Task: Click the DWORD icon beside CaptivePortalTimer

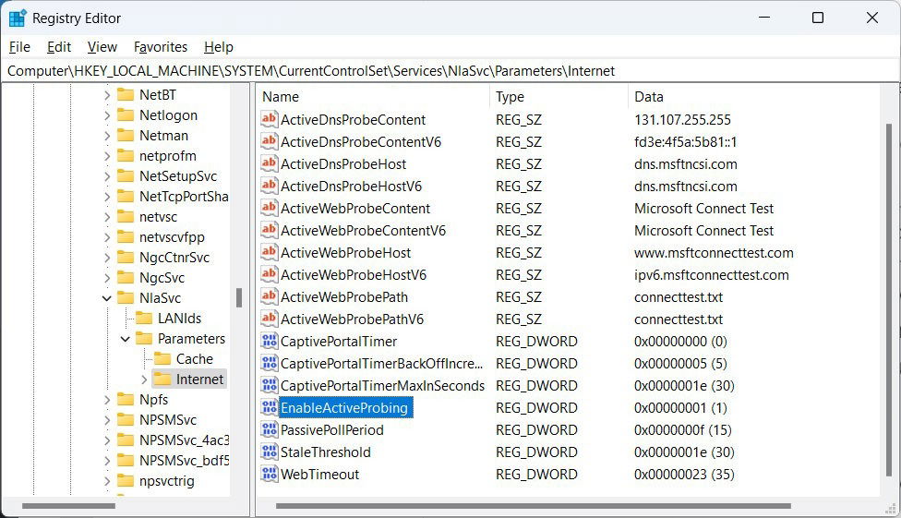Action: [x=269, y=341]
